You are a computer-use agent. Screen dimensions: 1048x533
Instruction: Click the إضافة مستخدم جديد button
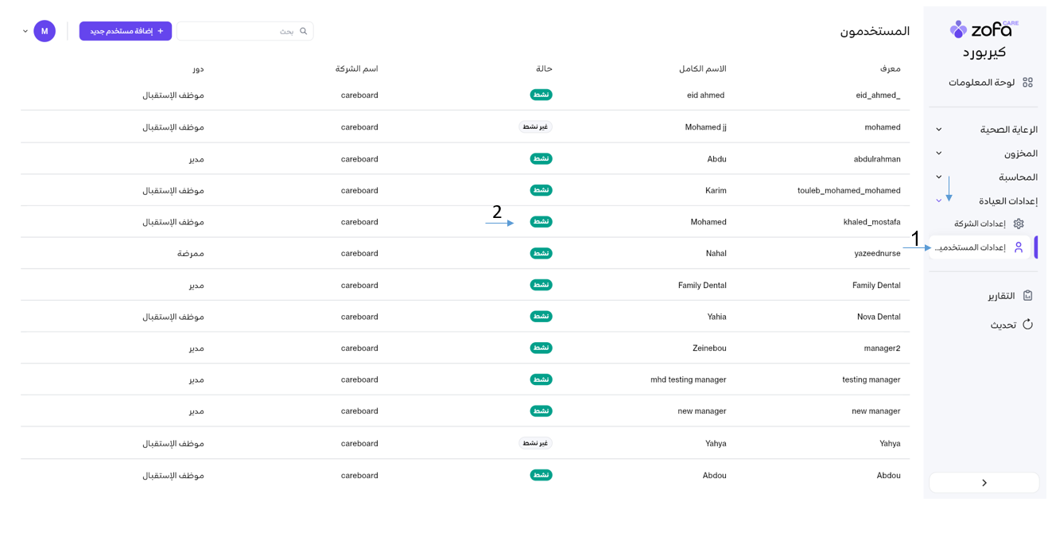pyautogui.click(x=126, y=31)
